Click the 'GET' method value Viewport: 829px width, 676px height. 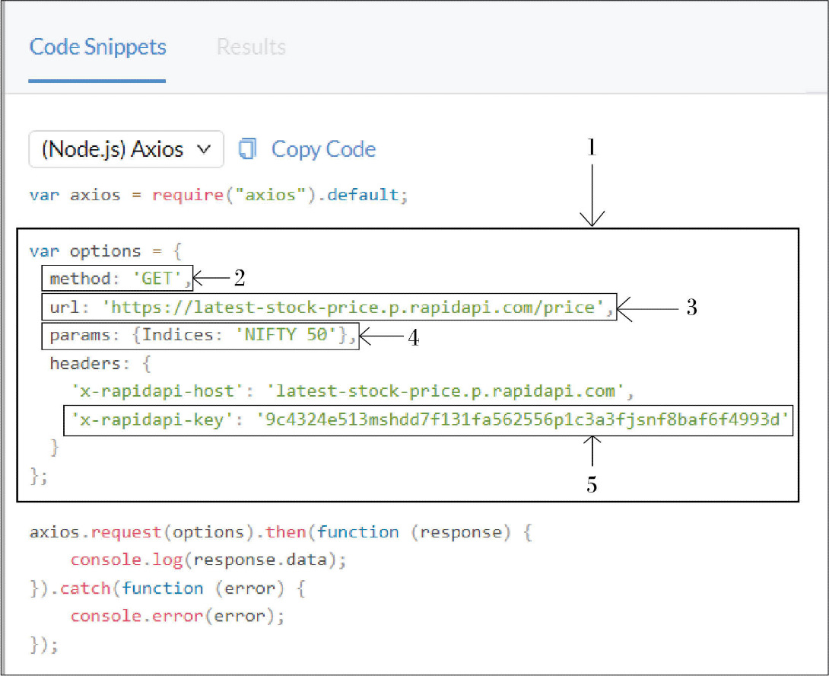[x=157, y=279]
